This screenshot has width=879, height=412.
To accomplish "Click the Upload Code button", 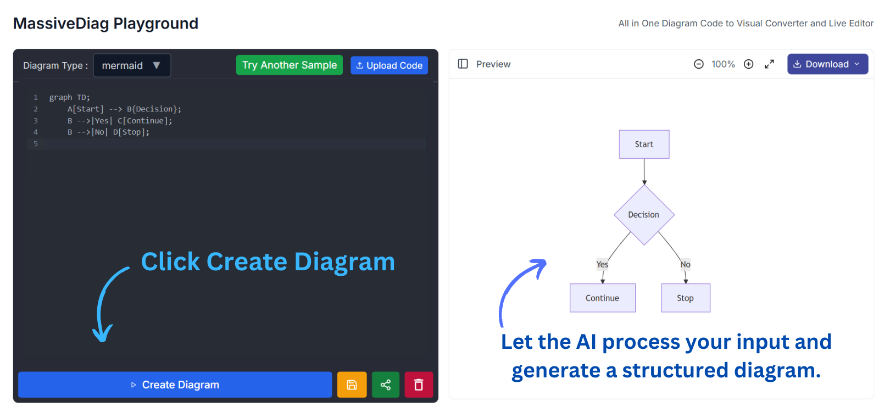I will 389,65.
